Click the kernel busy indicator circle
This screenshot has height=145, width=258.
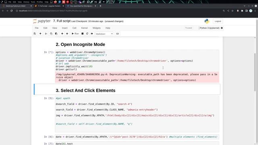[222, 28]
